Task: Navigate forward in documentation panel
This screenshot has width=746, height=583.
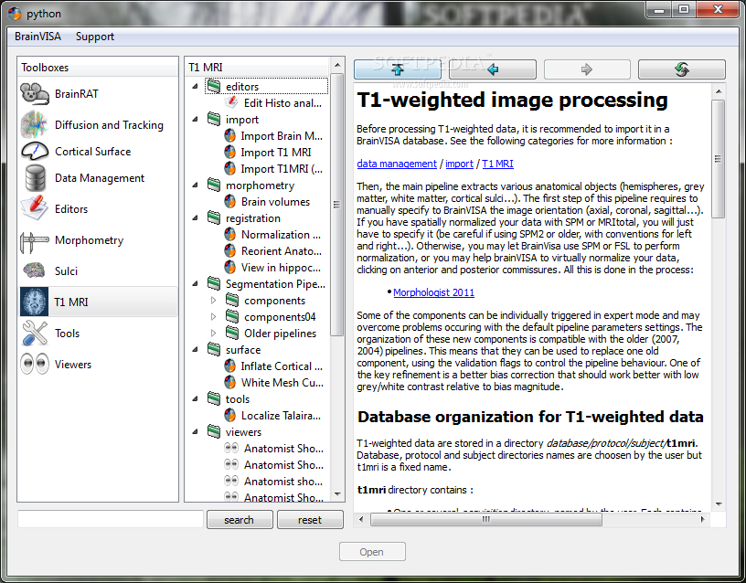Action: 587,69
